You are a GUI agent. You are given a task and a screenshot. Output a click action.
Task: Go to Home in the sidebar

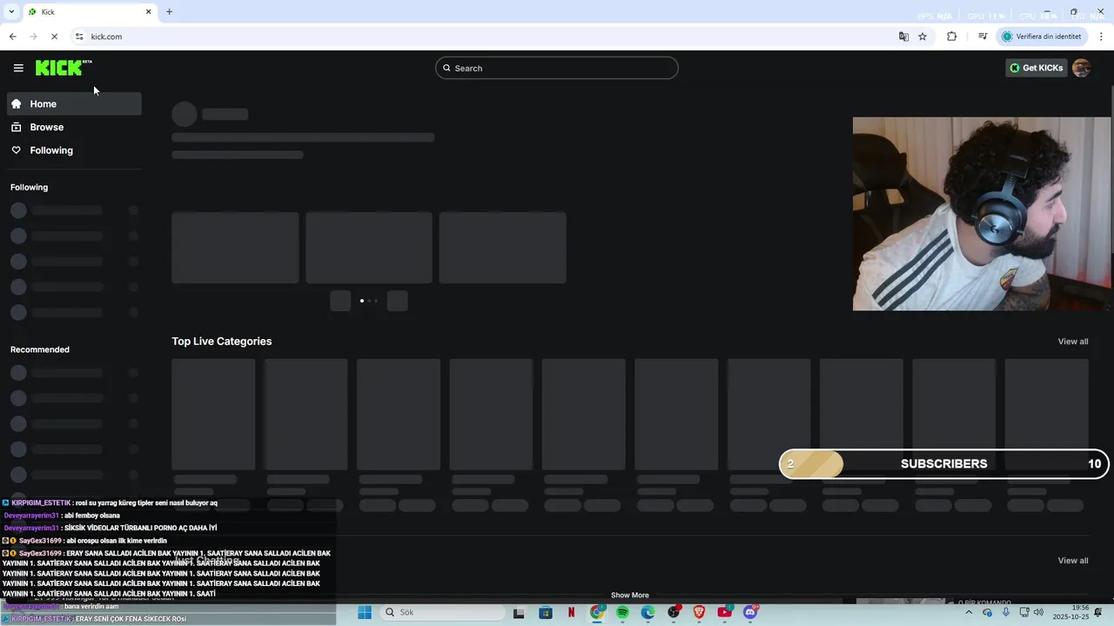pyautogui.click(x=74, y=103)
